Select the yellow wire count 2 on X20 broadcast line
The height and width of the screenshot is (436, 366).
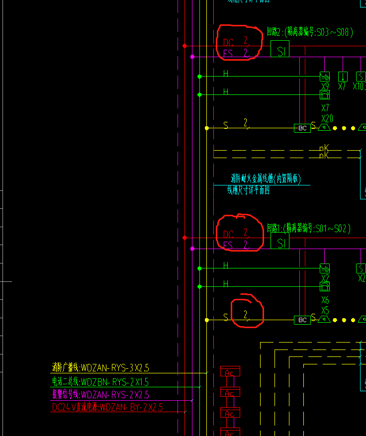pos(246,122)
